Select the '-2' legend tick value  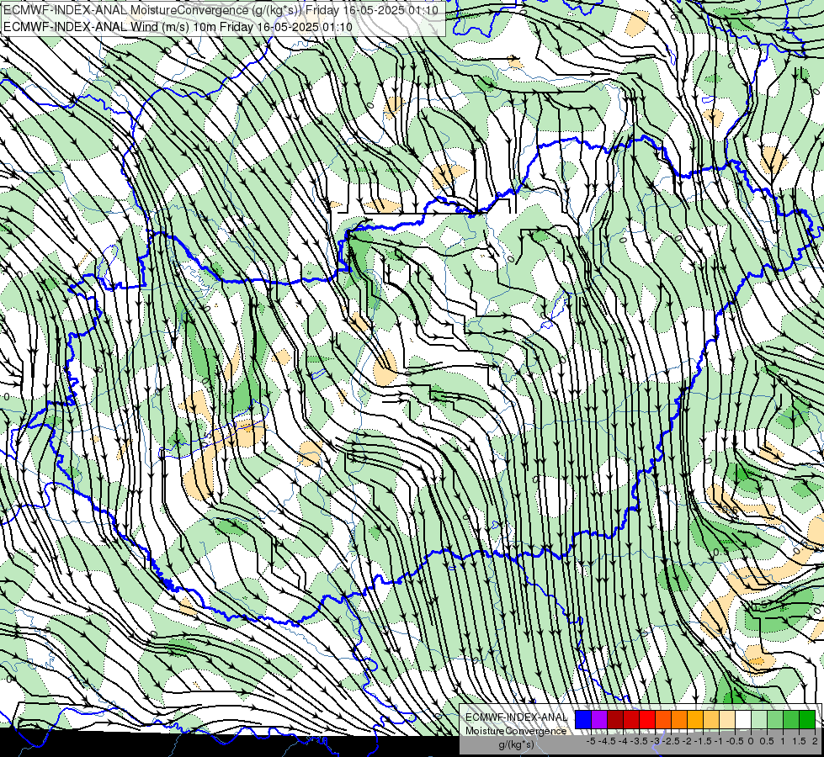pyautogui.click(x=688, y=741)
